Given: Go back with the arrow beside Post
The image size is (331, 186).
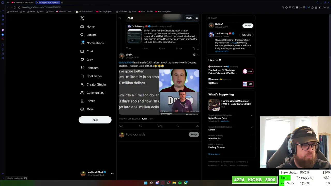Looking at the screenshot, I should [x=120, y=18].
